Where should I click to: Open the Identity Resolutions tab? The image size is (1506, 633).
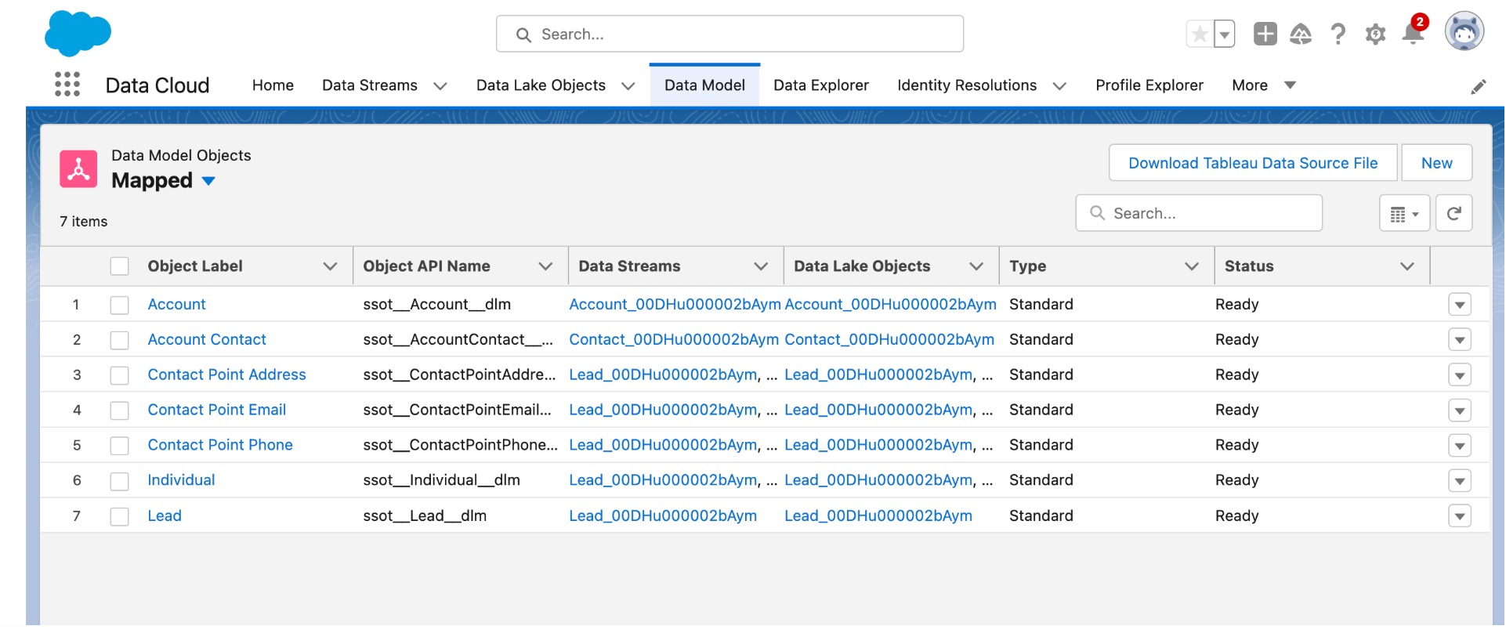[967, 85]
